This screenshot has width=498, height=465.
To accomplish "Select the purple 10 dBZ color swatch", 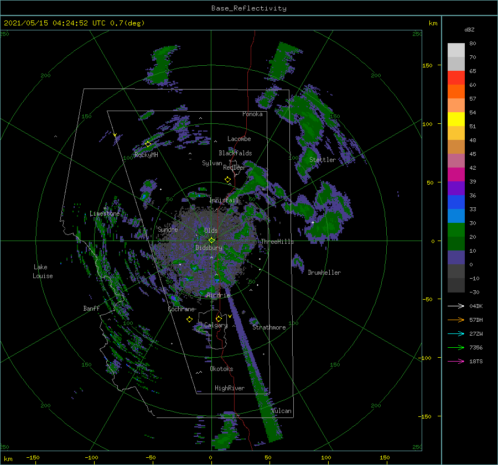I will pos(456,258).
